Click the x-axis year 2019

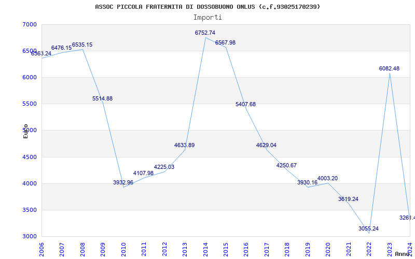coord(308,249)
